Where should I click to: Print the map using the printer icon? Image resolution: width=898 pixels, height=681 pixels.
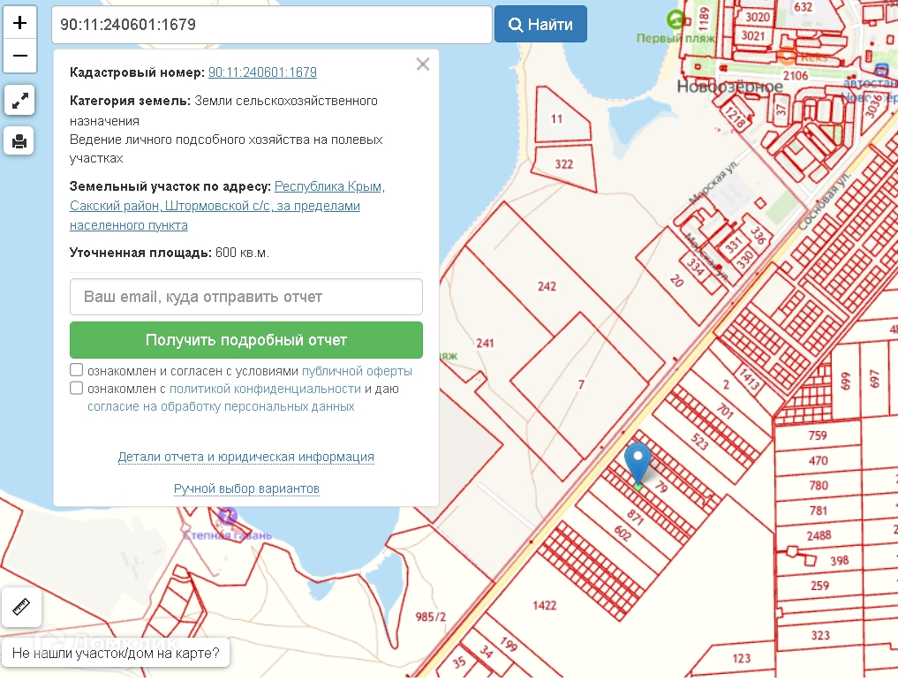coord(19,141)
